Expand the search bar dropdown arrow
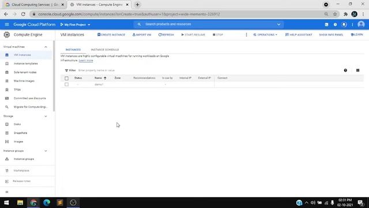369x208 pixels. (x=278, y=24)
